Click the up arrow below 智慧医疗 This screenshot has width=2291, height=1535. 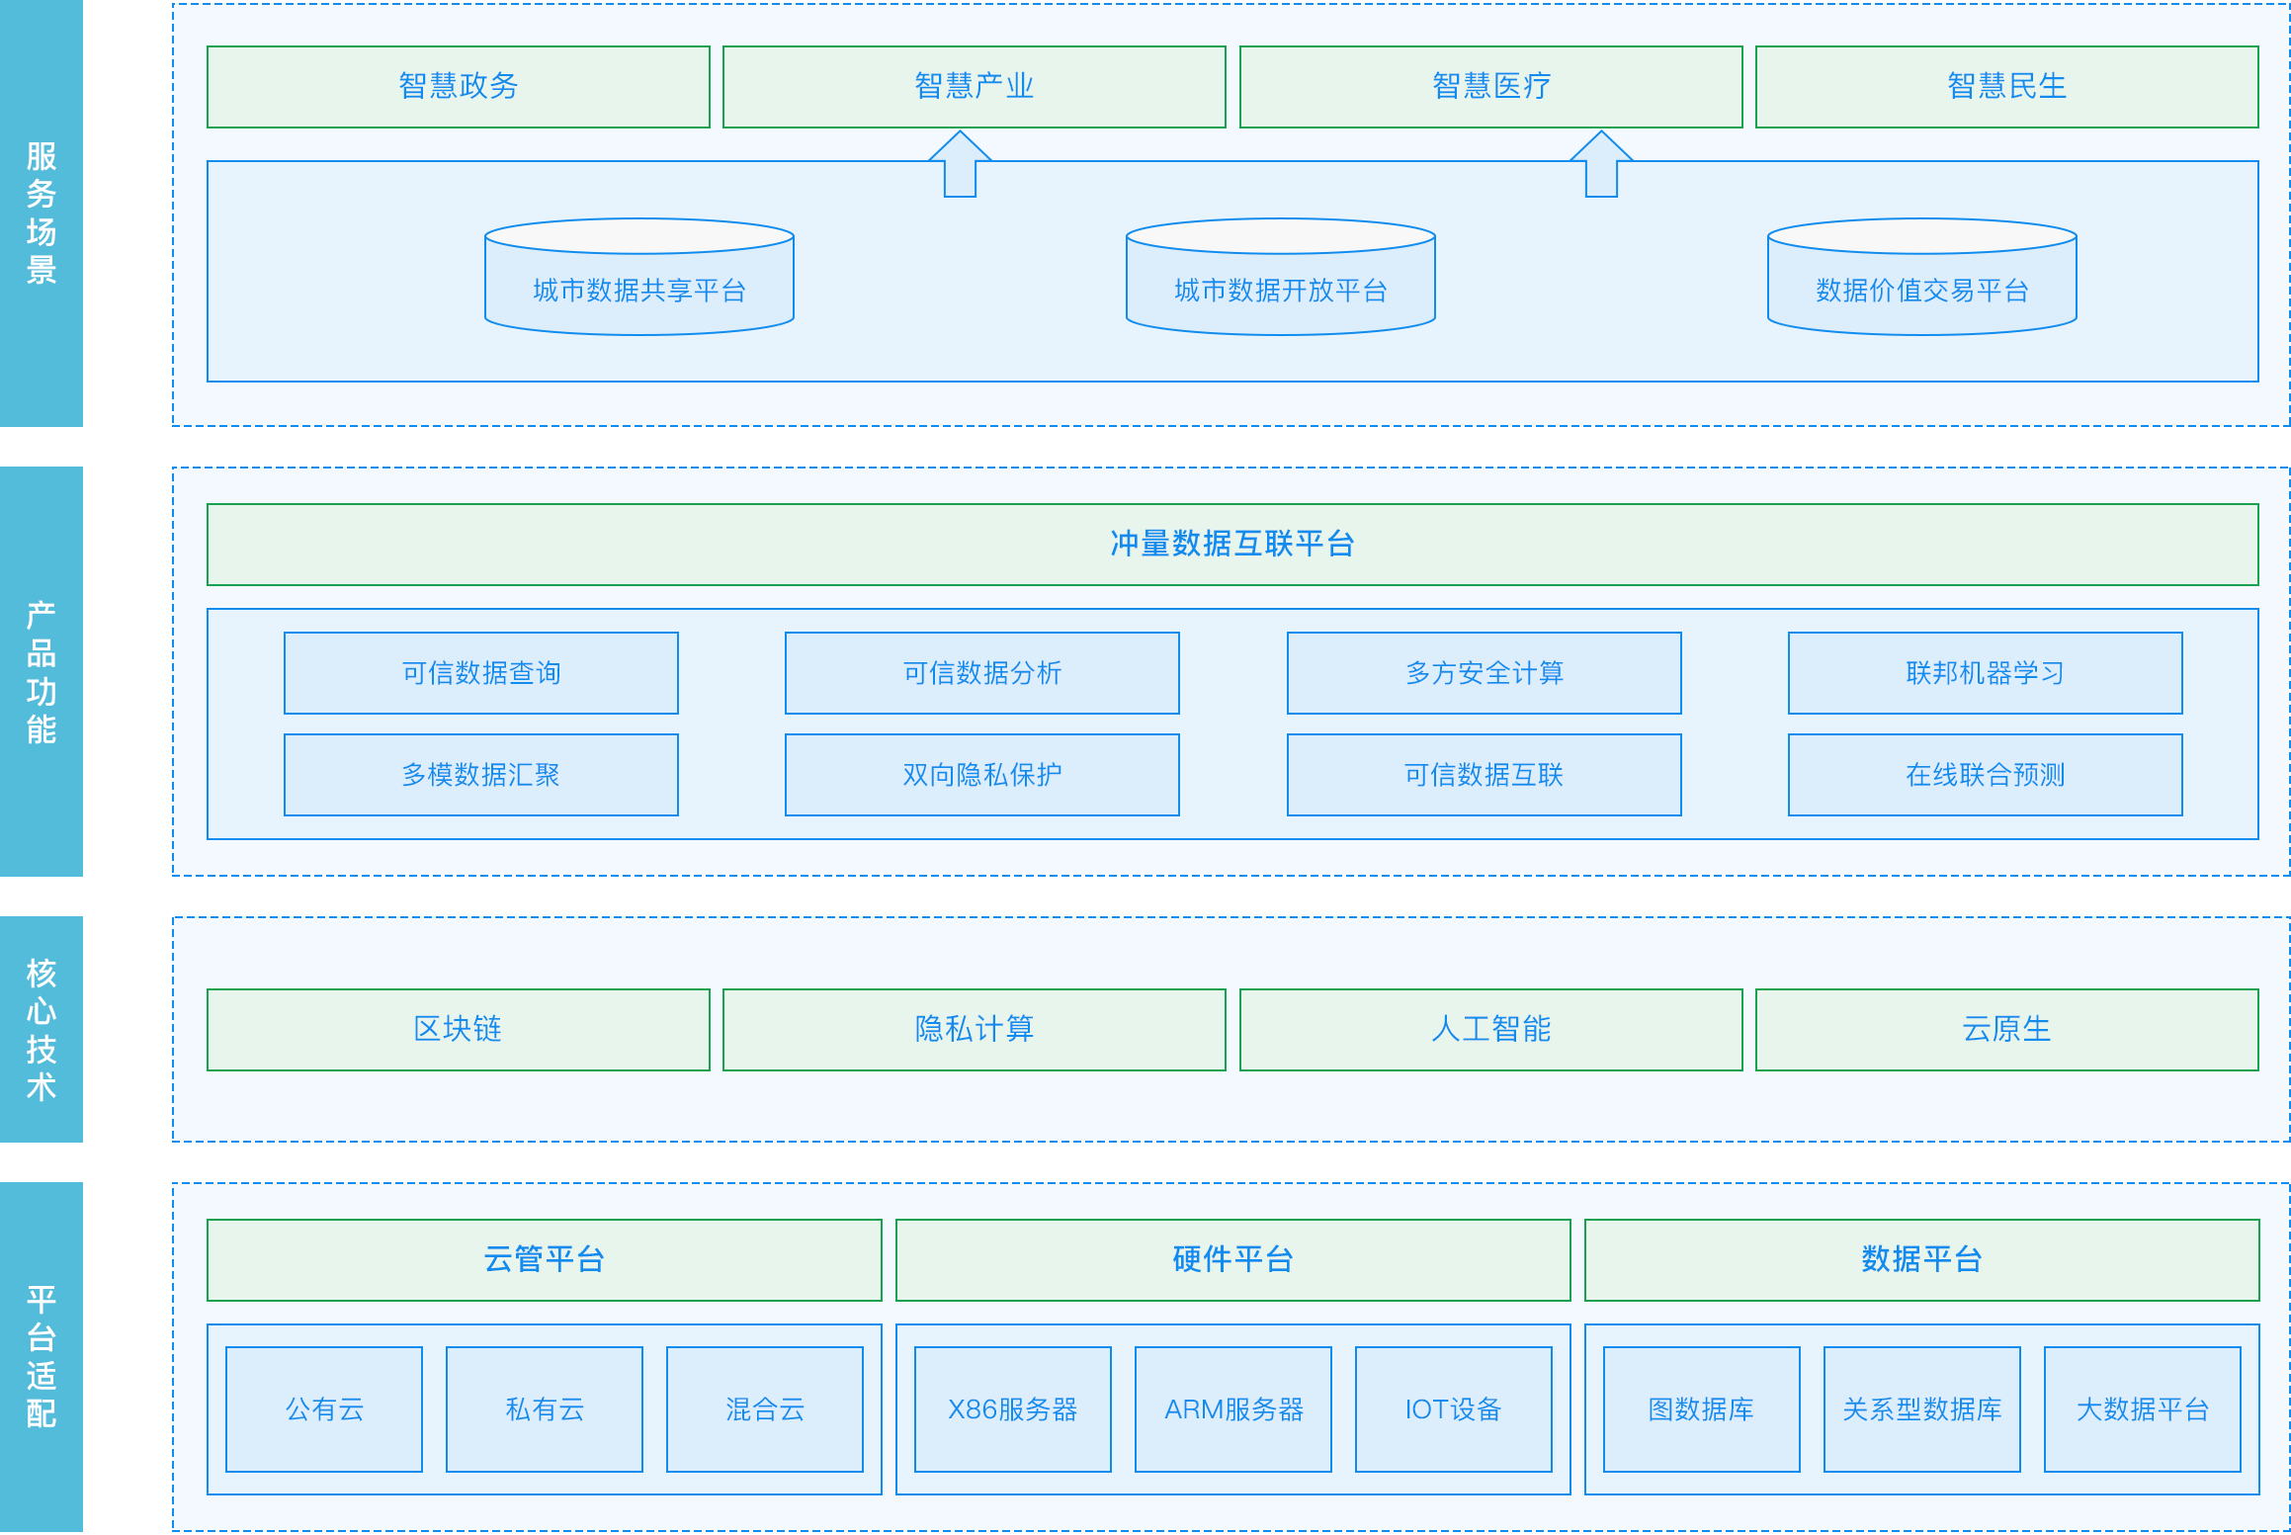click(1601, 164)
